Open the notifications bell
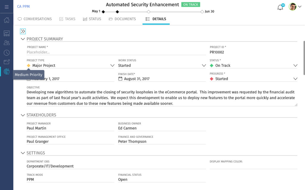 tap(280, 7)
